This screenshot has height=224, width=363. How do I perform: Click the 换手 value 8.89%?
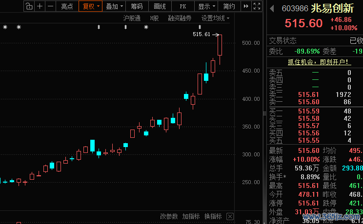click(x=310, y=177)
